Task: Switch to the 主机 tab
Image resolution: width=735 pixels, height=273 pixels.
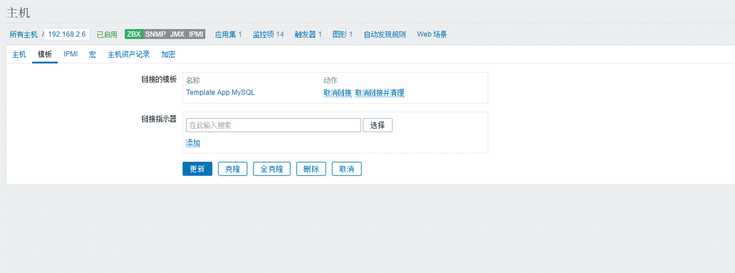Action: 19,55
